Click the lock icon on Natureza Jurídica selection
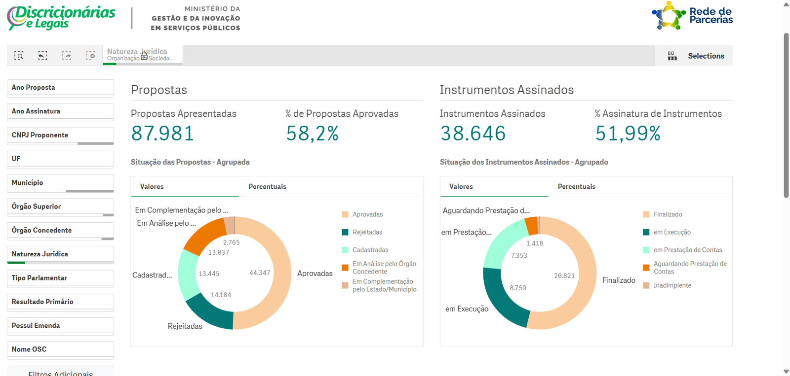This screenshot has height=376, width=790. (144, 57)
